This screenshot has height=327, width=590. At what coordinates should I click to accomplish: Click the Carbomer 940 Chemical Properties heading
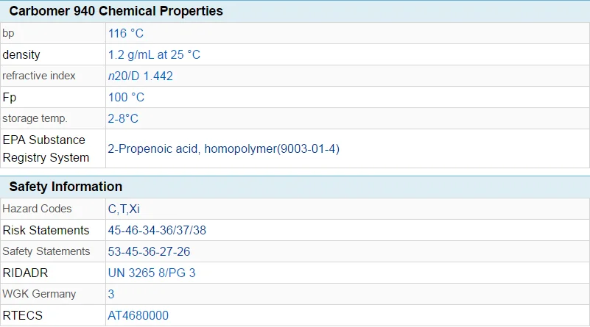coord(116,11)
